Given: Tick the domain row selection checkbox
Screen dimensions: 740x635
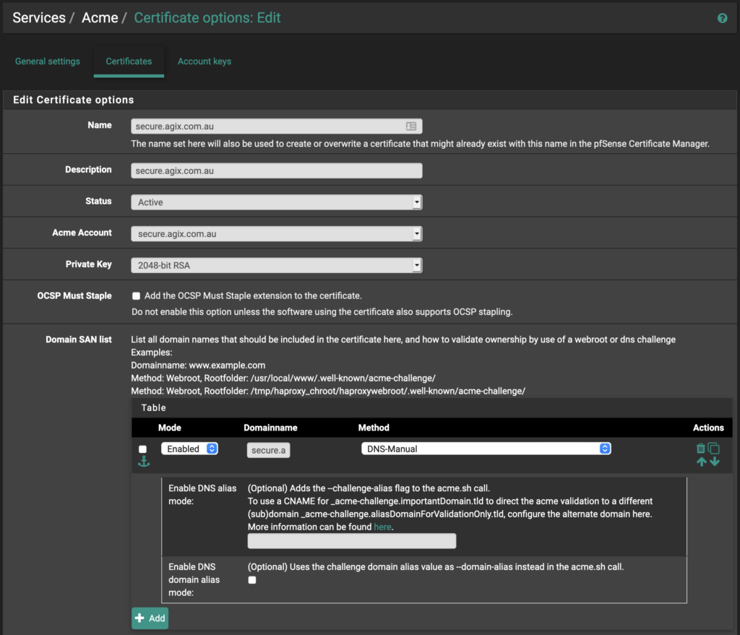Looking at the screenshot, I should pos(142,449).
